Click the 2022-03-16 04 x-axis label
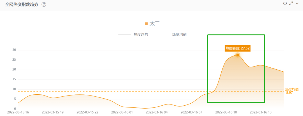The width and height of the screenshot is (303, 116). point(157,112)
